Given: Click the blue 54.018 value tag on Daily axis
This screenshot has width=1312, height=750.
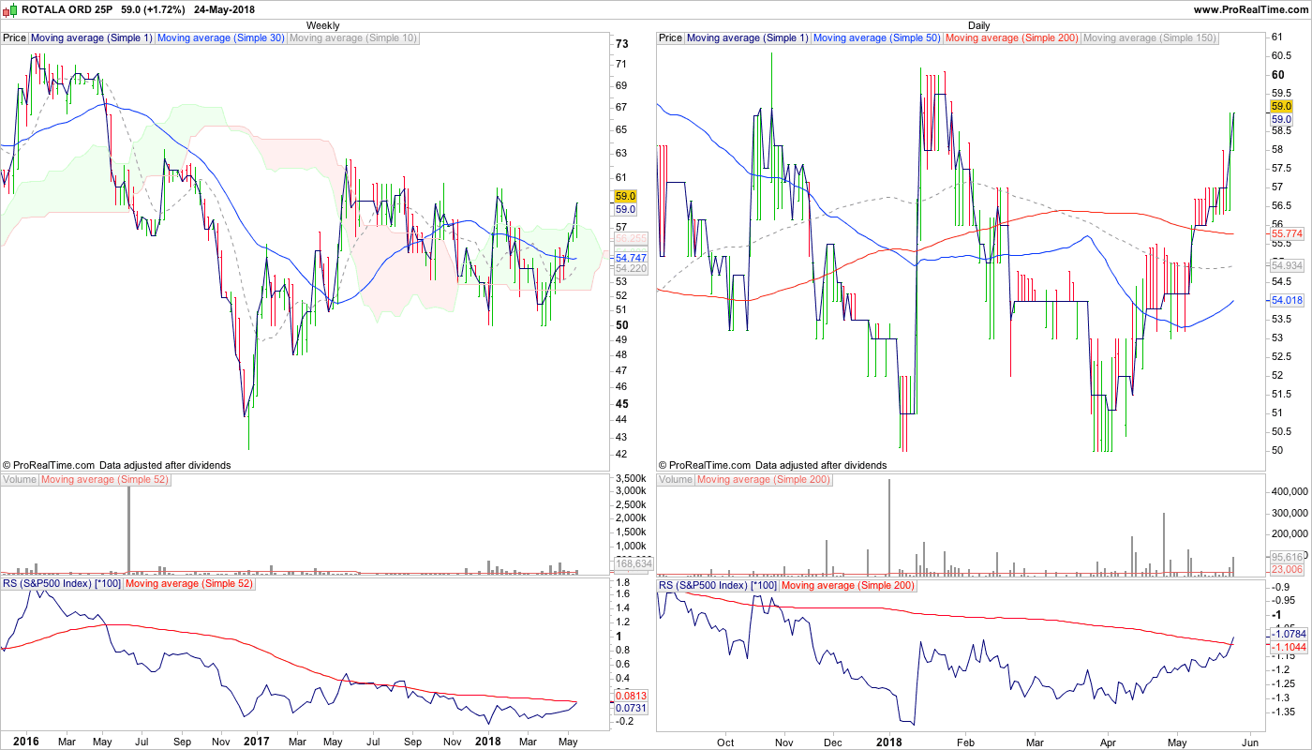Looking at the screenshot, I should [x=1283, y=300].
